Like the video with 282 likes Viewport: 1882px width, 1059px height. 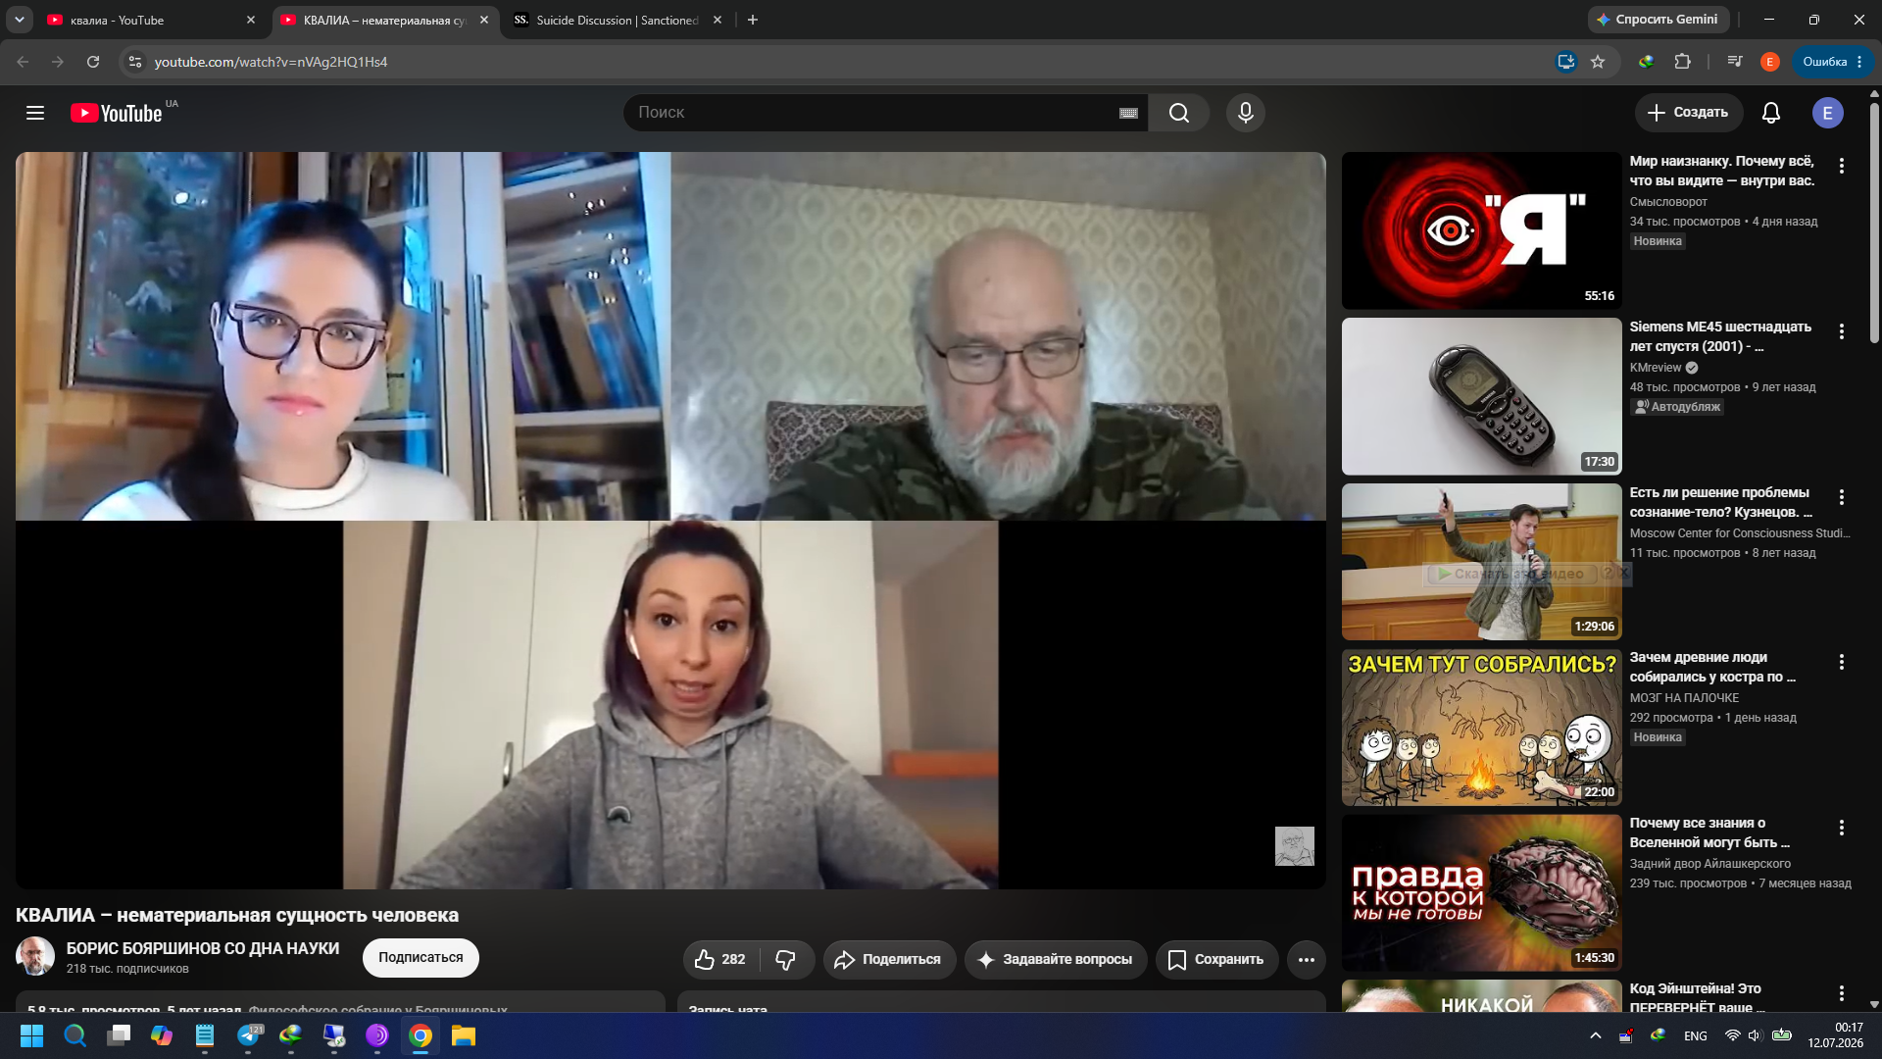coord(720,959)
